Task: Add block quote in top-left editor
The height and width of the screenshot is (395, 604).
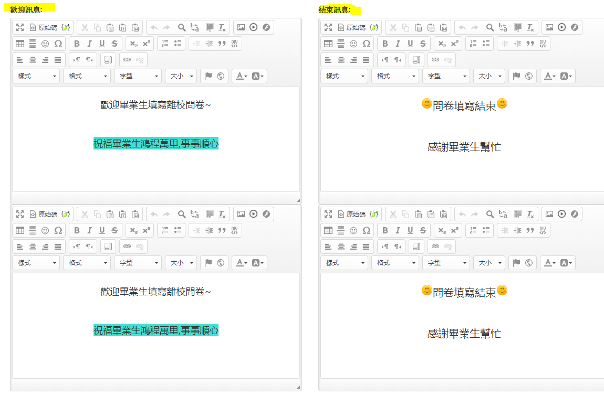Action: [222, 44]
